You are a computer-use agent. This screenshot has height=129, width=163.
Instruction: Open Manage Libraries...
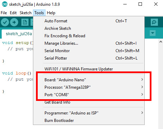[89, 43]
